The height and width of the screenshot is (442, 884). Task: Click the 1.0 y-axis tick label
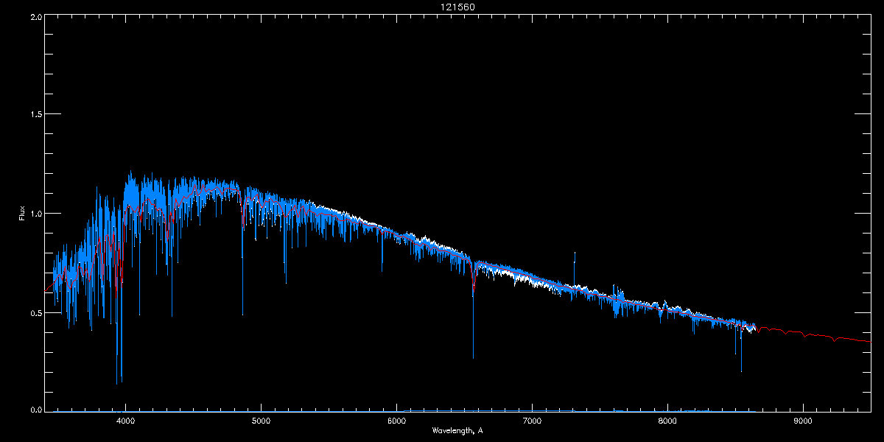pyautogui.click(x=34, y=214)
